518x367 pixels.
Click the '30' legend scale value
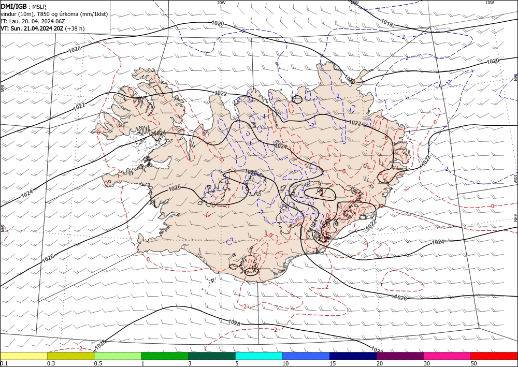tap(426, 363)
